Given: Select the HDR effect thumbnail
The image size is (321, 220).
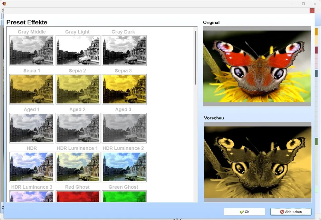Looking at the screenshot, I should pyautogui.click(x=32, y=167).
